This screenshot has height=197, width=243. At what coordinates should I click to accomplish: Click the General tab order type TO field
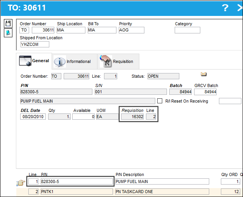coord(56,76)
